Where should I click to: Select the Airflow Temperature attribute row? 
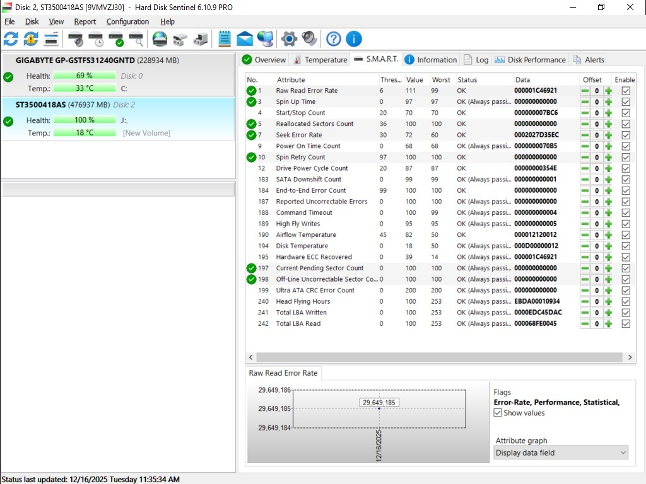[x=306, y=235]
